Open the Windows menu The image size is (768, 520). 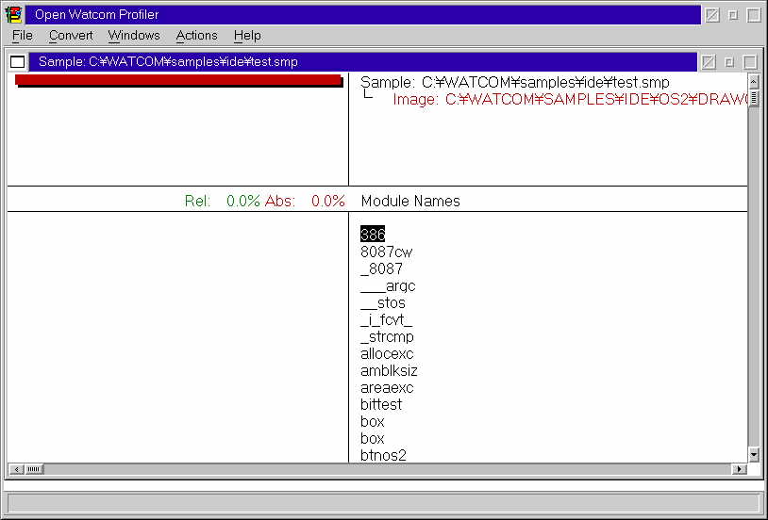click(x=133, y=35)
